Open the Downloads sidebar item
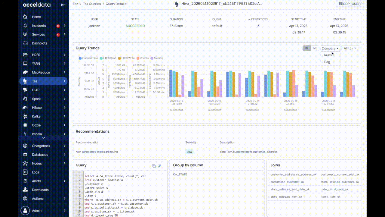The width and height of the screenshot is (385, 217). pyautogui.click(x=44, y=190)
